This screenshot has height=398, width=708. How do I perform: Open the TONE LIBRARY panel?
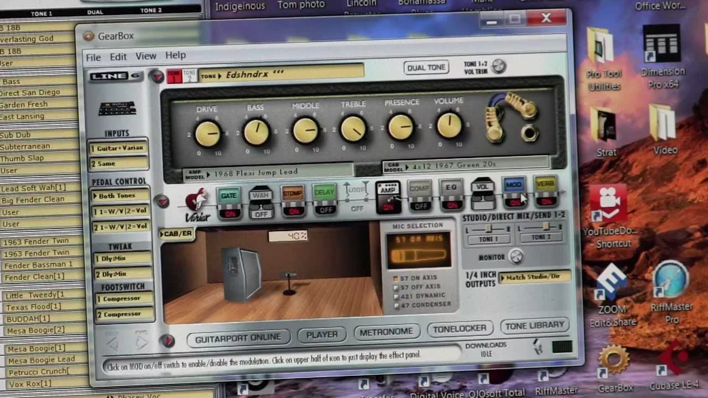tap(534, 326)
